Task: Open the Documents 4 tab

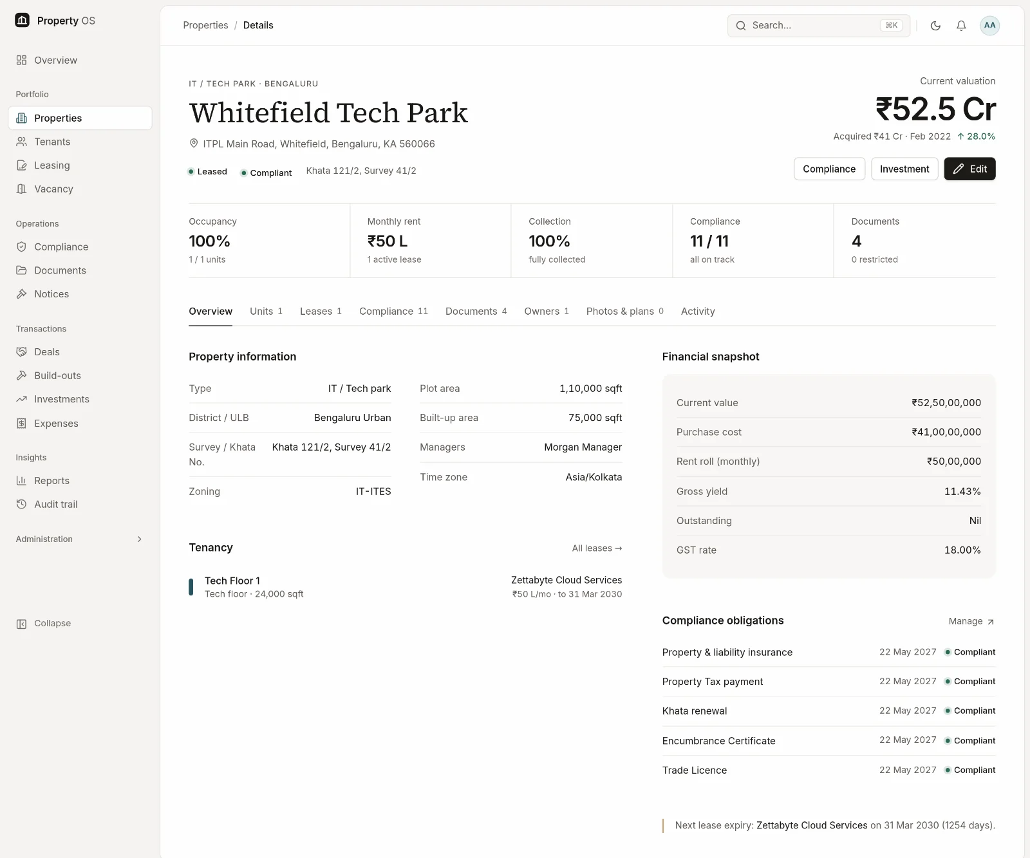Action: [x=476, y=312]
